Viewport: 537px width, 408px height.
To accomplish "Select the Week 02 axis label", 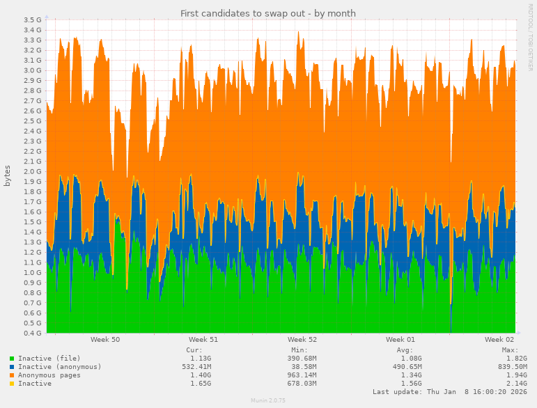I will tap(499, 340).
